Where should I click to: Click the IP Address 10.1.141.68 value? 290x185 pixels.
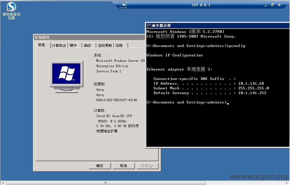(251, 83)
